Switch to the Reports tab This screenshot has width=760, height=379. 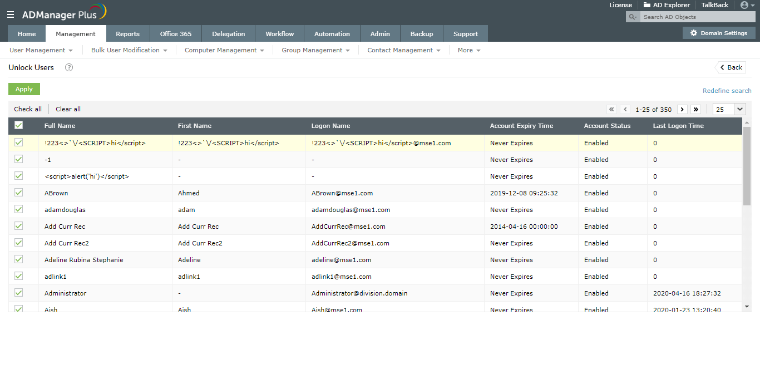click(x=128, y=33)
